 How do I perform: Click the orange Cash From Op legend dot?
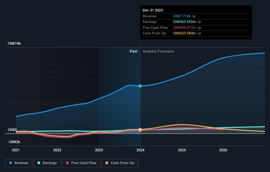(x=107, y=163)
